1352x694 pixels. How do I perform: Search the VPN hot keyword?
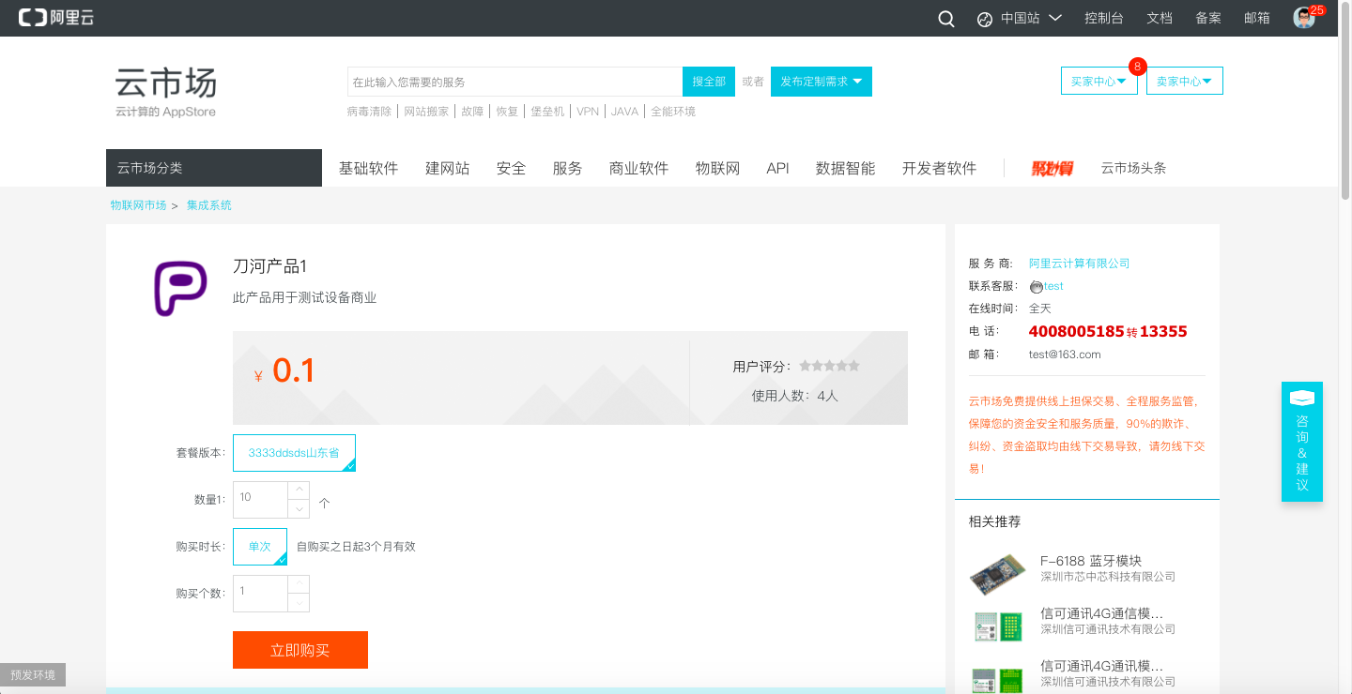[x=588, y=112]
